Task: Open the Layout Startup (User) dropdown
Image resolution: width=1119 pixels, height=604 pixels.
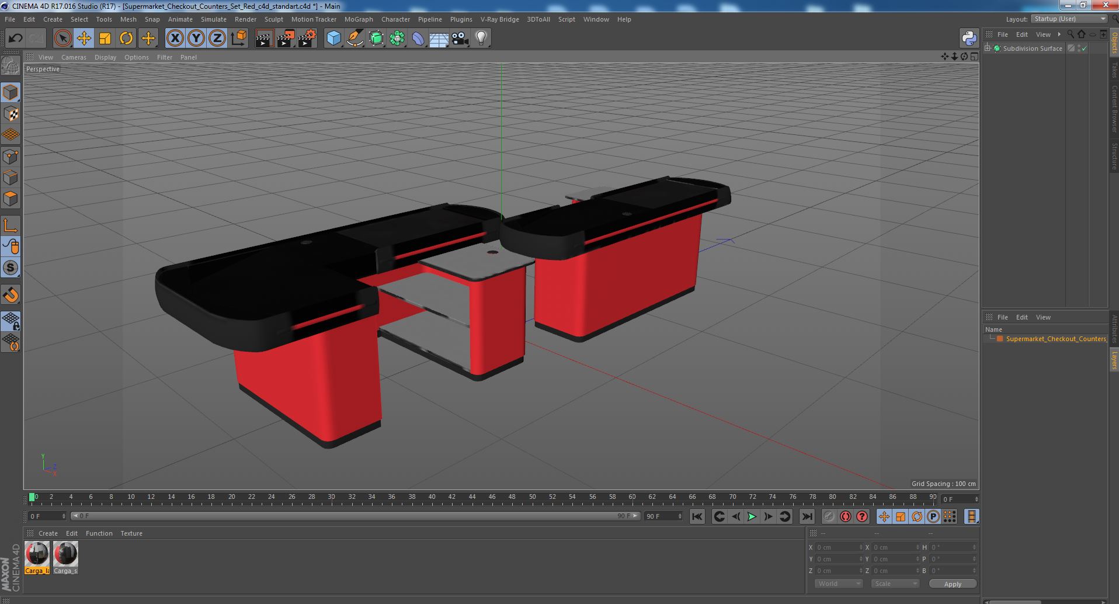Action: [1069, 19]
